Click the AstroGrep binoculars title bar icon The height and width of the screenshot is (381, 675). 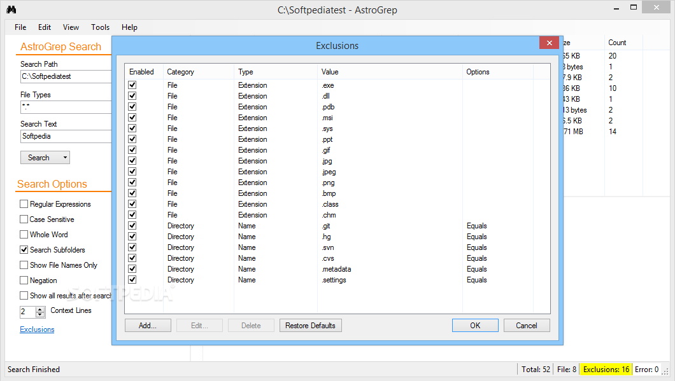11,10
